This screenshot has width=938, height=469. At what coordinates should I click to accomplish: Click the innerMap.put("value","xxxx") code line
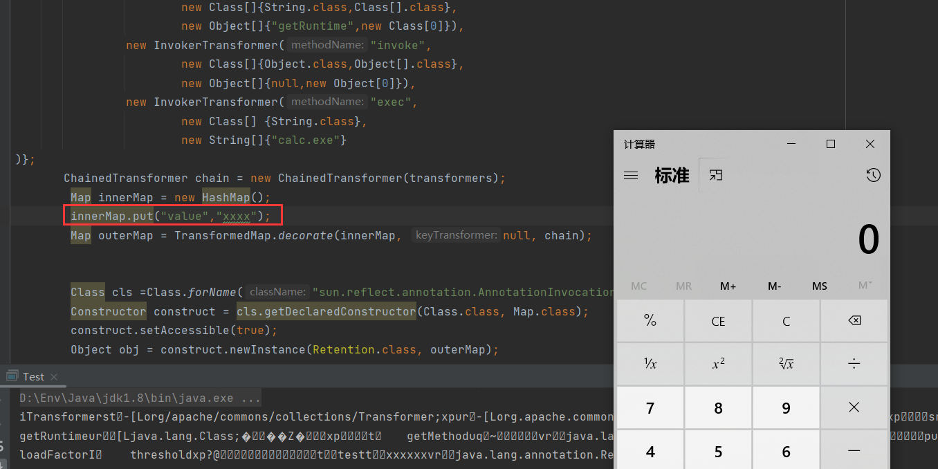point(170,217)
